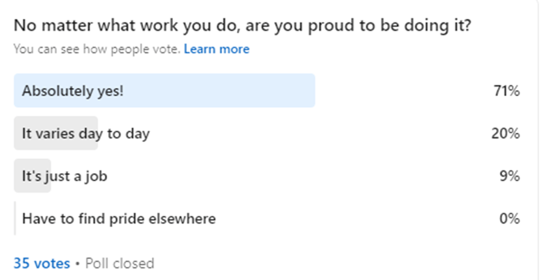Click the 'Poll closed' status text
Viewport: 541px width, 280px height.
click(x=119, y=263)
